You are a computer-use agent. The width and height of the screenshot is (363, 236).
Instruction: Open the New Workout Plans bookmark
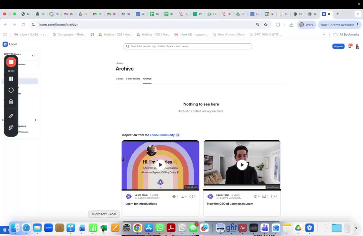(x=229, y=34)
